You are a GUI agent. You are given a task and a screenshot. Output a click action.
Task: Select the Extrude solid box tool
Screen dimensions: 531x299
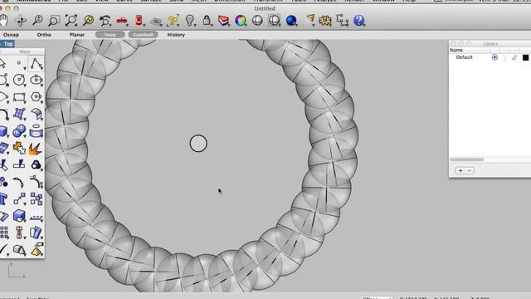(19, 216)
